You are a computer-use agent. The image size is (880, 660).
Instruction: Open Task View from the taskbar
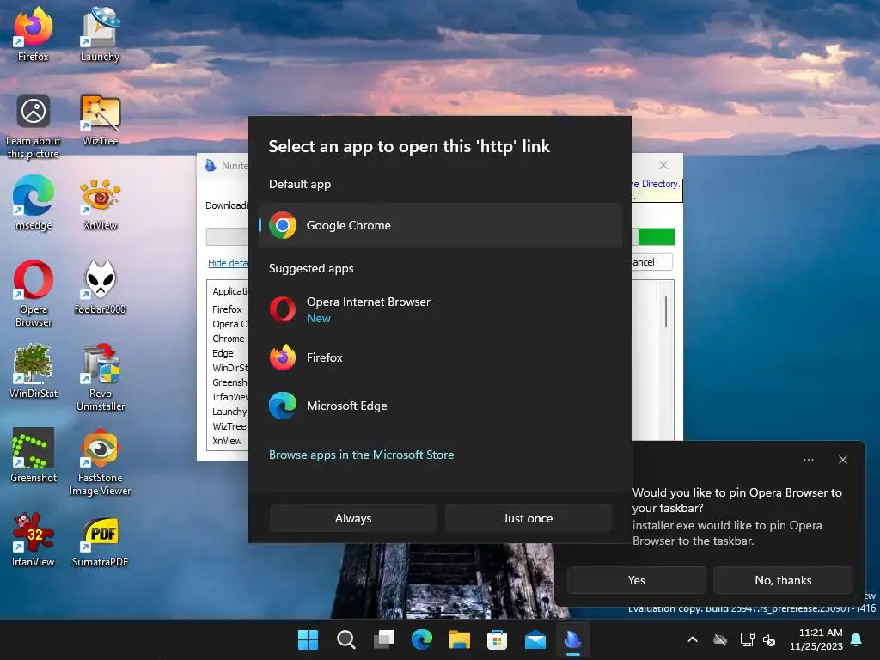[x=384, y=639]
